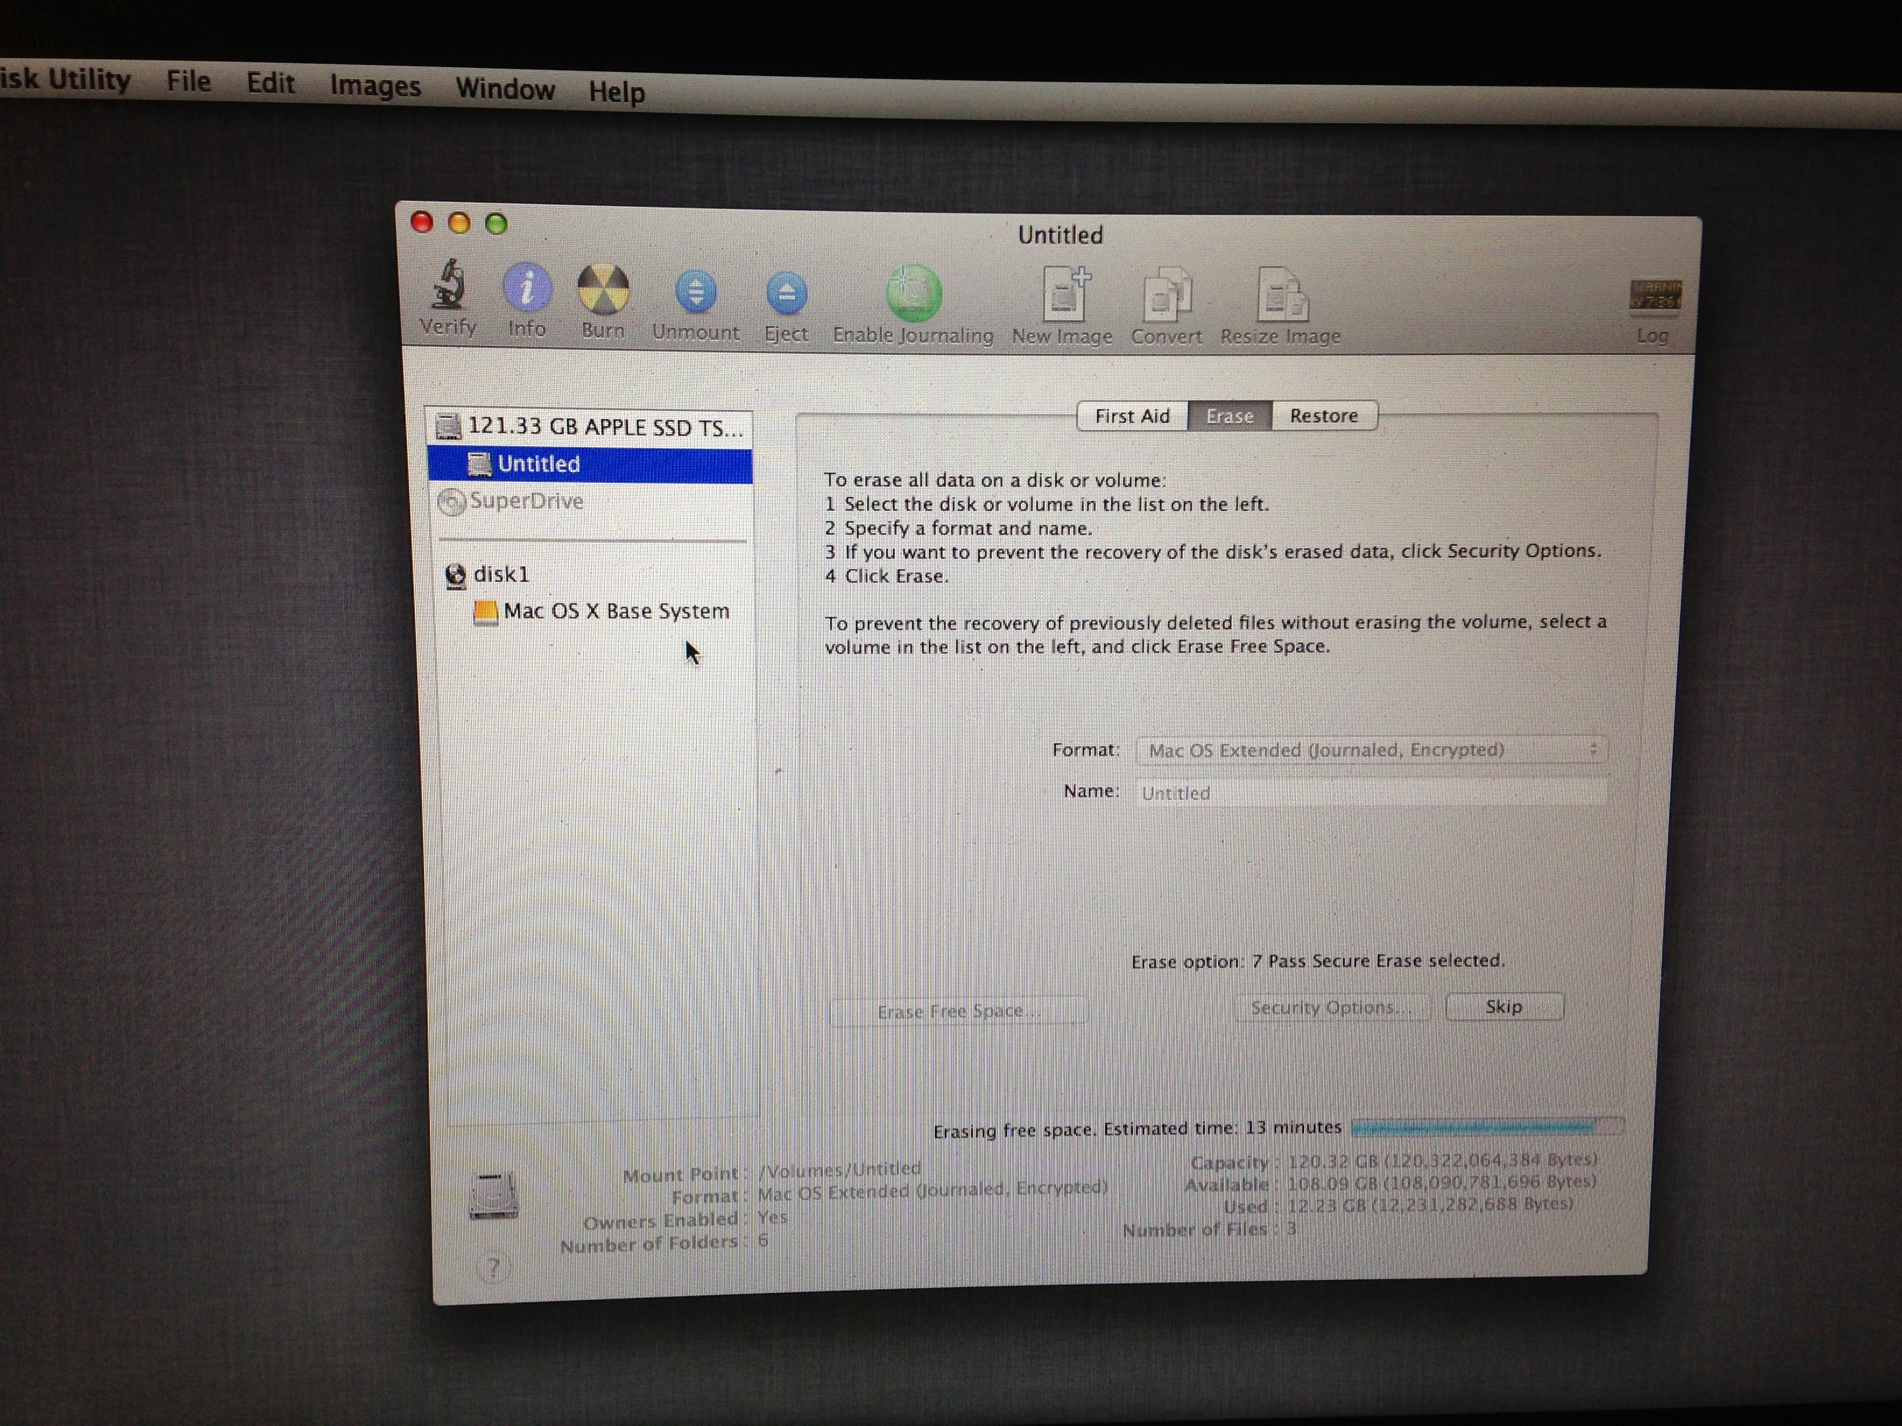This screenshot has width=1902, height=1426.
Task: Minimize window with the yellow button
Action: (459, 224)
